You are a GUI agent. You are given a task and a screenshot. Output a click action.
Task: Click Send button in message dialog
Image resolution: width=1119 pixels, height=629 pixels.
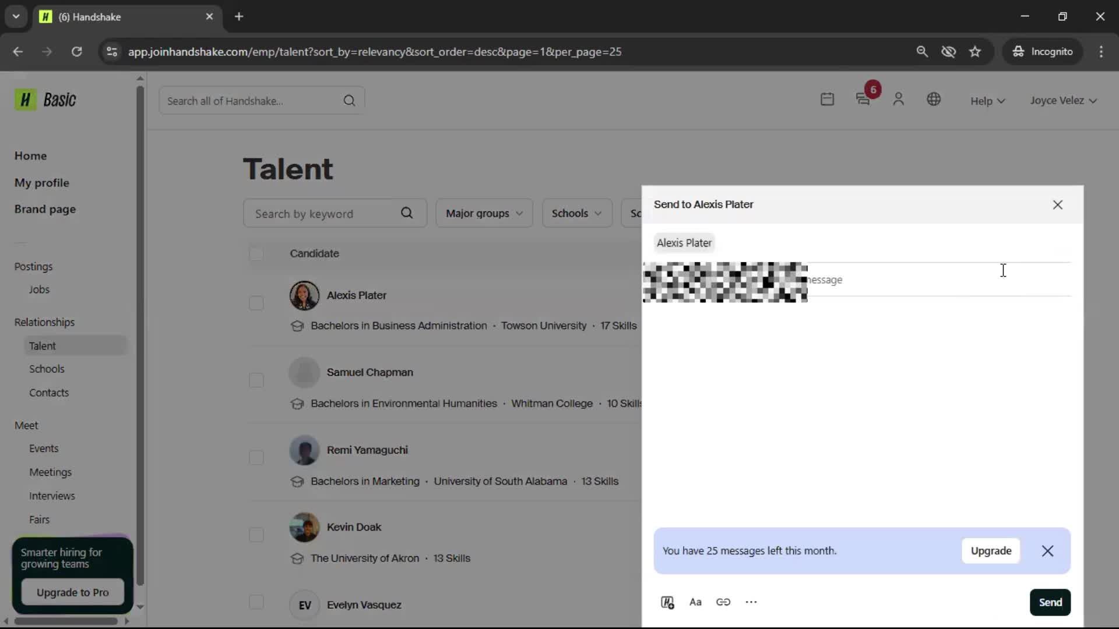click(x=1050, y=602)
